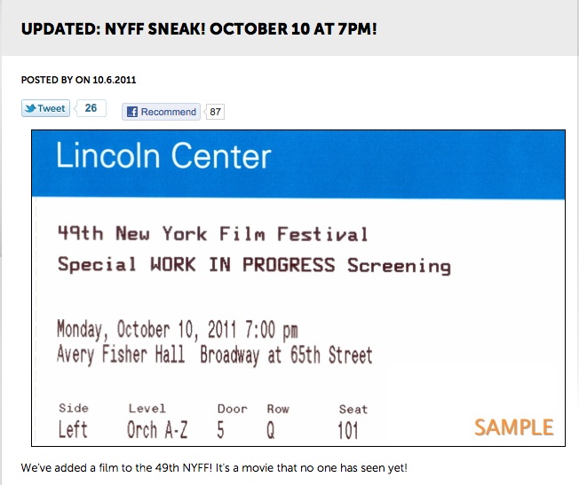Open the tweet count bubble showing 26
Viewport: 579px width, 485px height.
coord(91,108)
